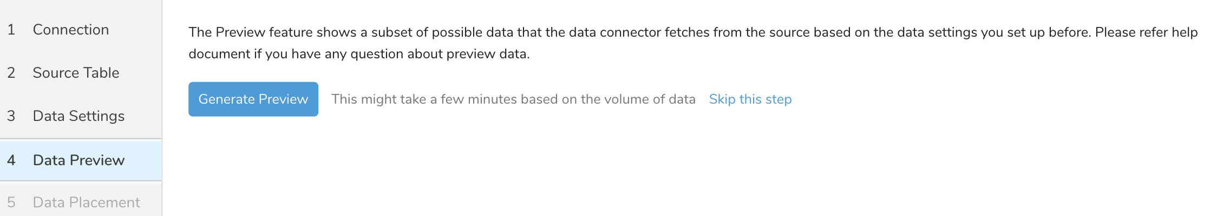1230x216 pixels.
Task: Go to the Connection step
Action: (x=70, y=30)
